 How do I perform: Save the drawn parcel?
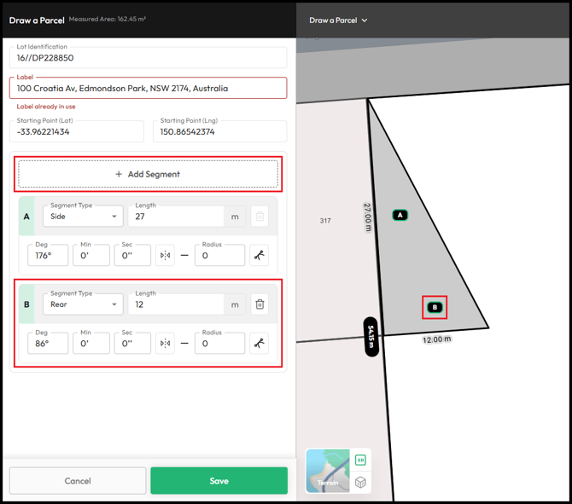(219, 481)
